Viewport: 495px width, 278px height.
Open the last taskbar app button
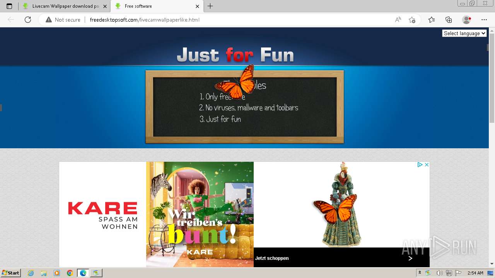point(96,273)
